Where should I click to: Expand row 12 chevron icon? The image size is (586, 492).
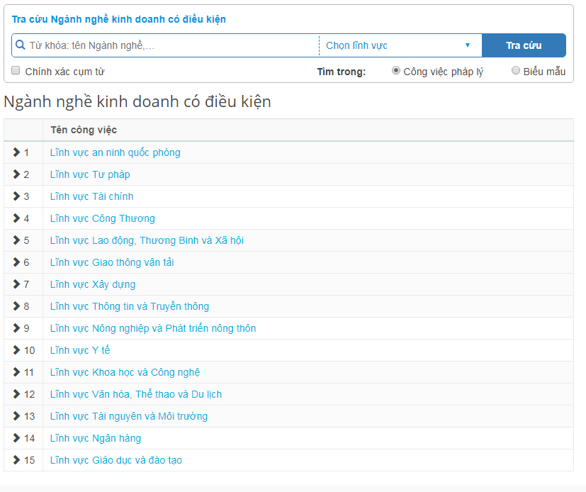coord(16,394)
